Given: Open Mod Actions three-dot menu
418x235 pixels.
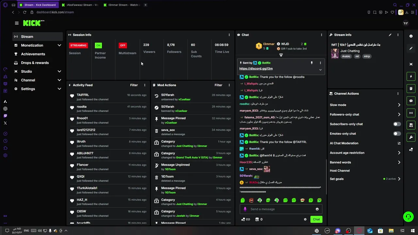Looking at the screenshot, I should pos(229,85).
